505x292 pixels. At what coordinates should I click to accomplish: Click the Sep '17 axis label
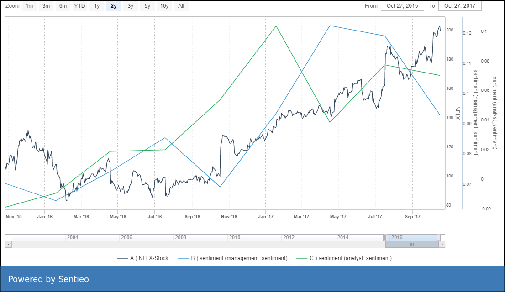pyautogui.click(x=413, y=216)
